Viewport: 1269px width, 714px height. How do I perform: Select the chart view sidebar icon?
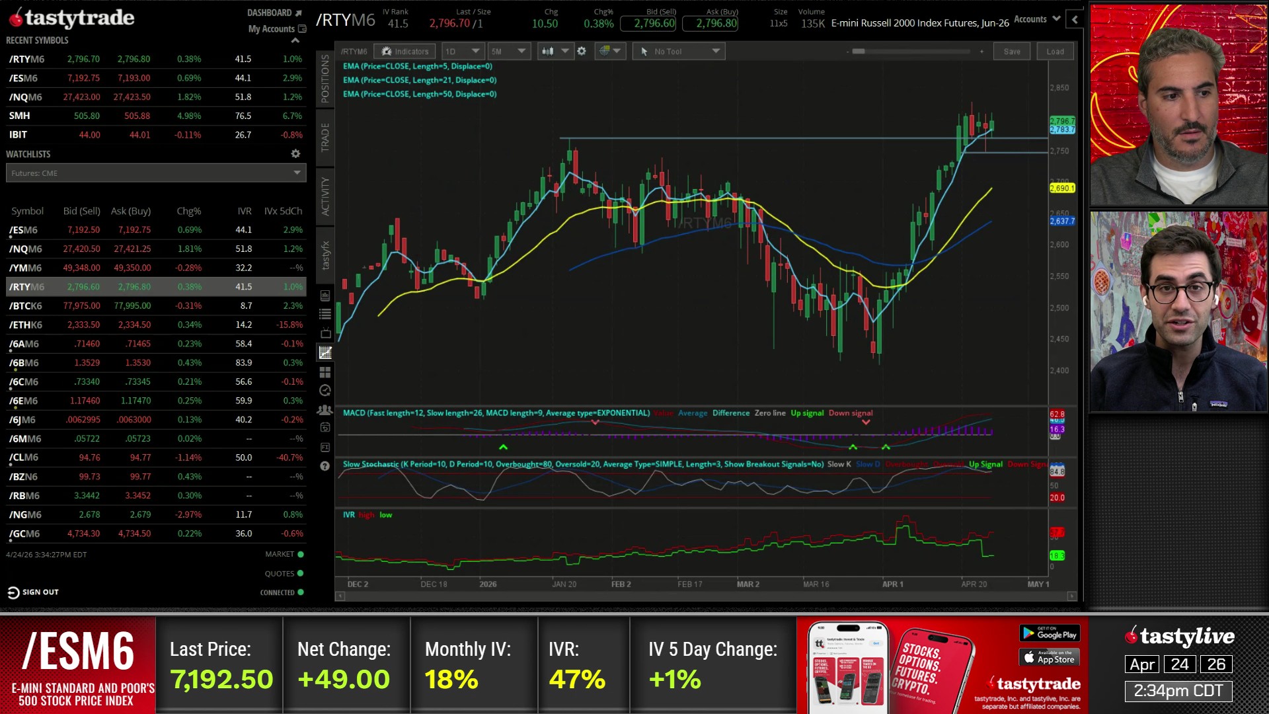click(325, 353)
